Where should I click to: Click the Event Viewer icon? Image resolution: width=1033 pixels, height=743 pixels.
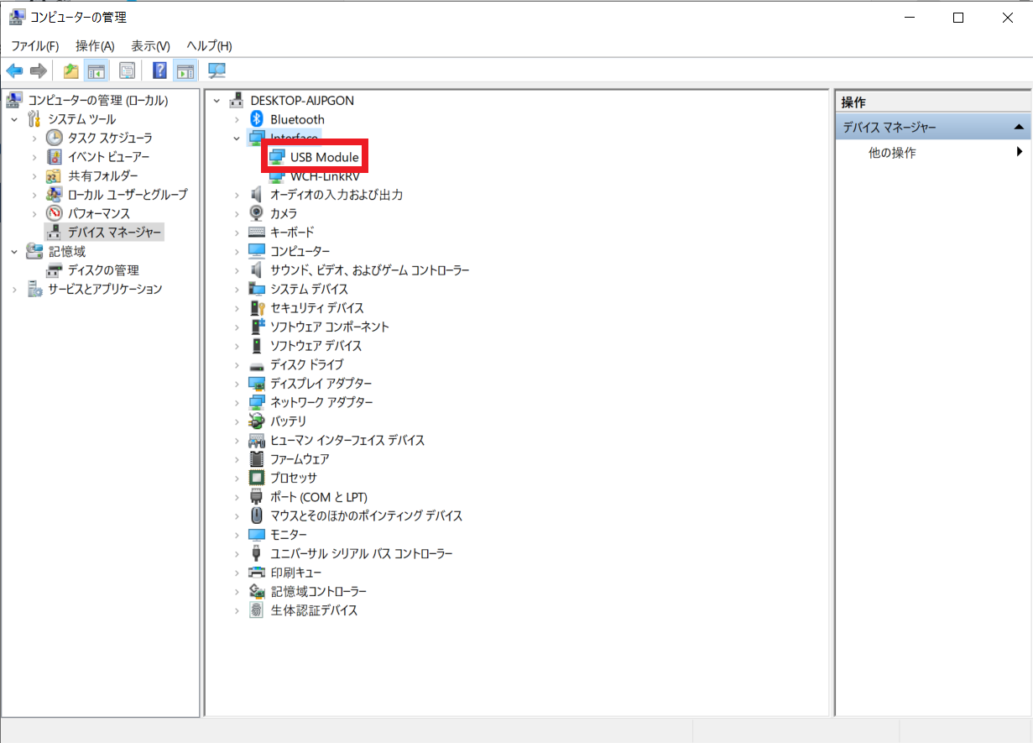coord(55,157)
